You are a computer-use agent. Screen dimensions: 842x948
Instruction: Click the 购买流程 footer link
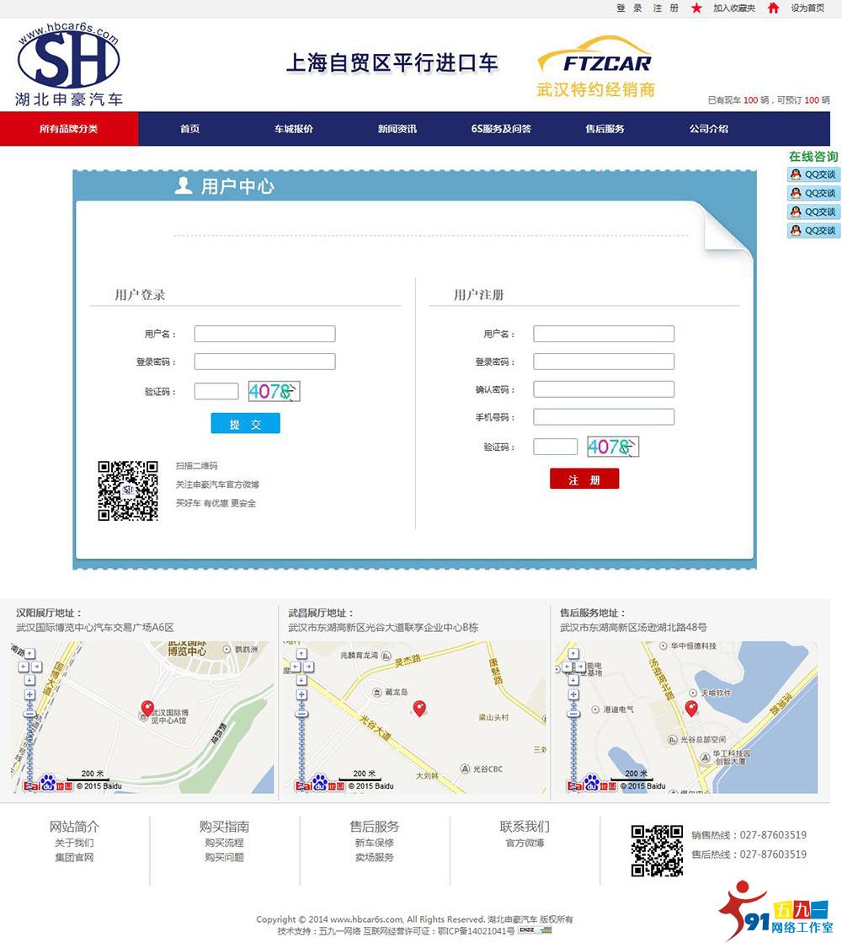[224, 843]
